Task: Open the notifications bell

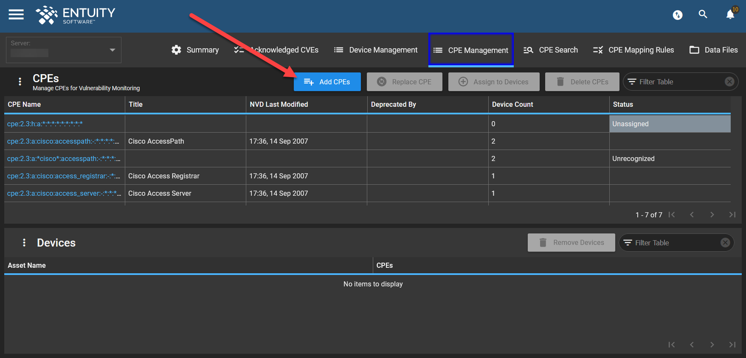Action: 730,14
